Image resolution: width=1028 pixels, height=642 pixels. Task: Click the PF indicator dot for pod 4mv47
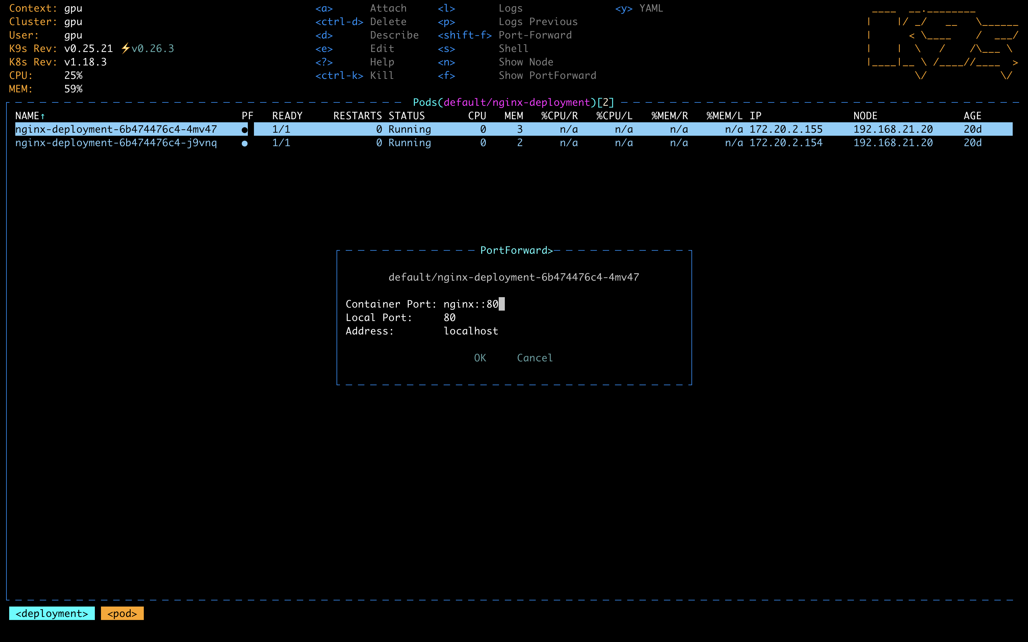point(245,130)
